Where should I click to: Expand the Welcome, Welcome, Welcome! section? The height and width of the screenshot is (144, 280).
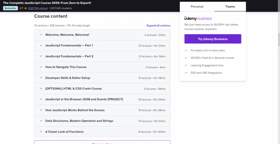pos(67,35)
